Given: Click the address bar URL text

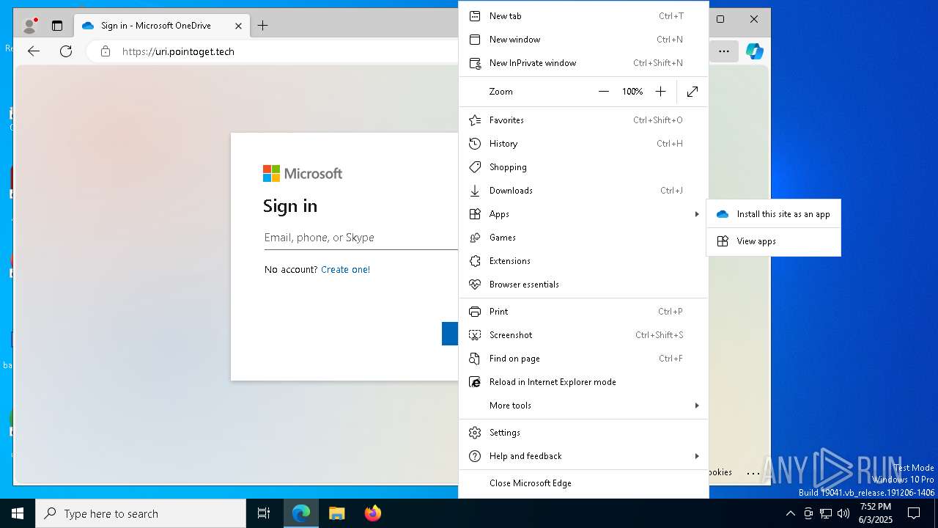Looking at the screenshot, I should point(178,51).
